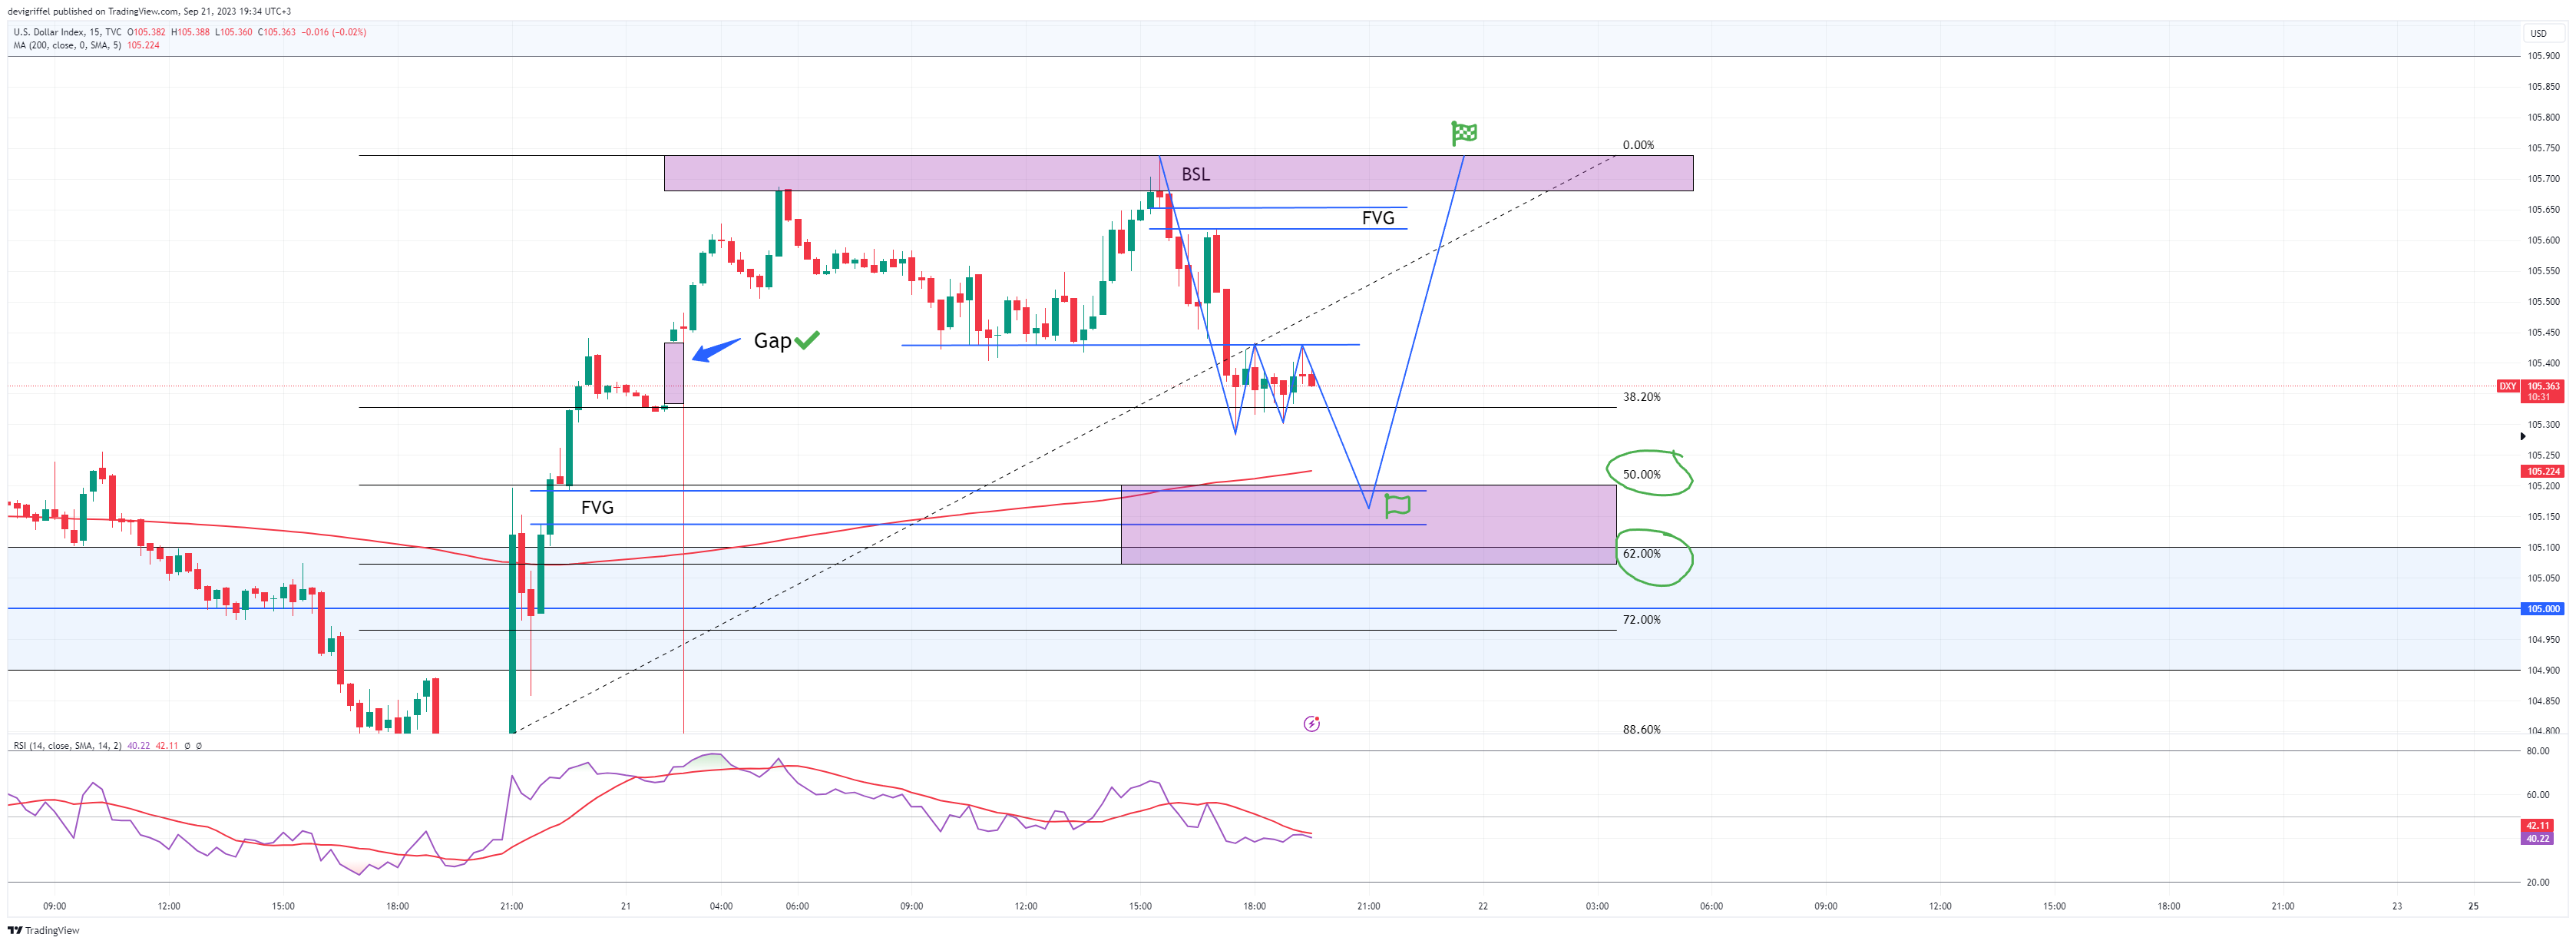Image resolution: width=2576 pixels, height=944 pixels.
Task: Click the checkered finish flag icon
Action: [1464, 133]
